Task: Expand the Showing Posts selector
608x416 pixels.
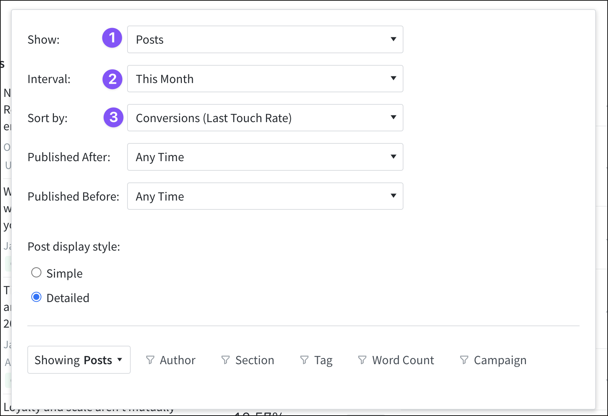Action: point(79,360)
